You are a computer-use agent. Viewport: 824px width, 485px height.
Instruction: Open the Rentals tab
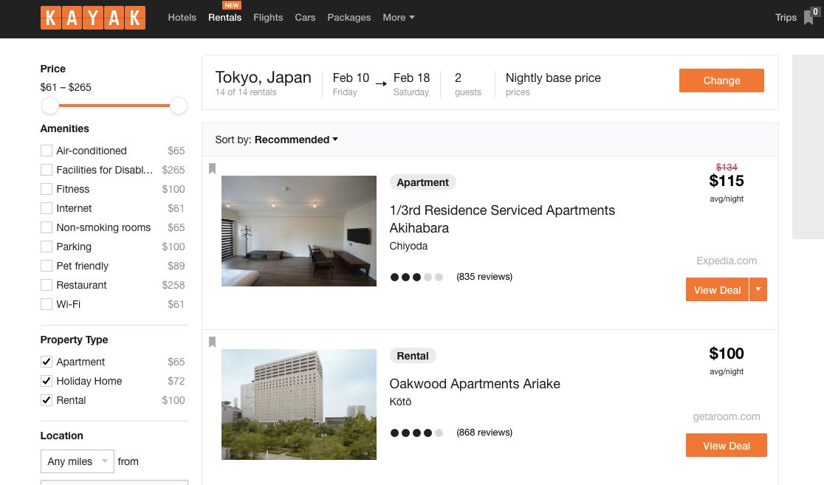pos(225,17)
